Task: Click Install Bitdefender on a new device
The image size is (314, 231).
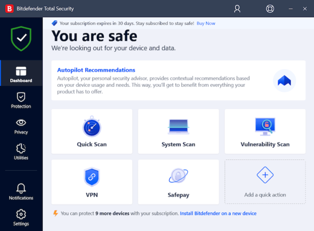Action: pos(218,213)
